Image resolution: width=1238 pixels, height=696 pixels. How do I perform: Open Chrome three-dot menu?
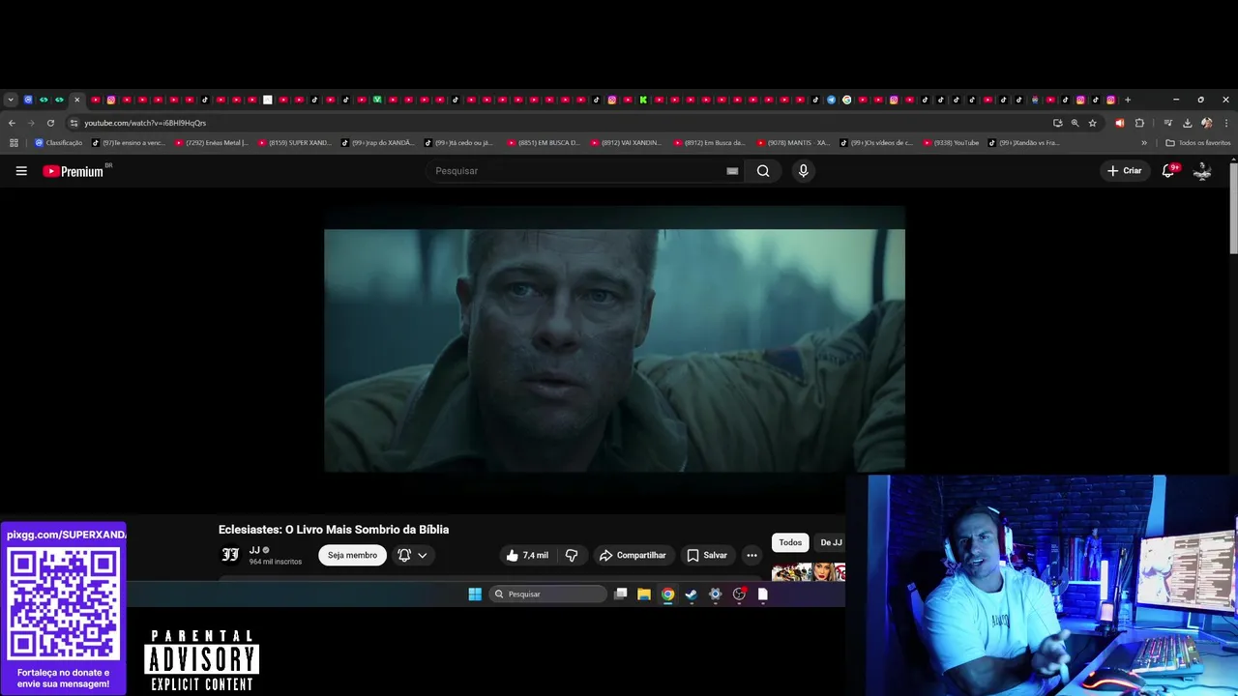[x=1226, y=123]
